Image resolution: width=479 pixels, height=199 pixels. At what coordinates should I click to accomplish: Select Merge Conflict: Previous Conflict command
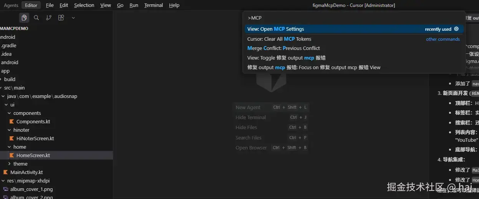[353, 48]
